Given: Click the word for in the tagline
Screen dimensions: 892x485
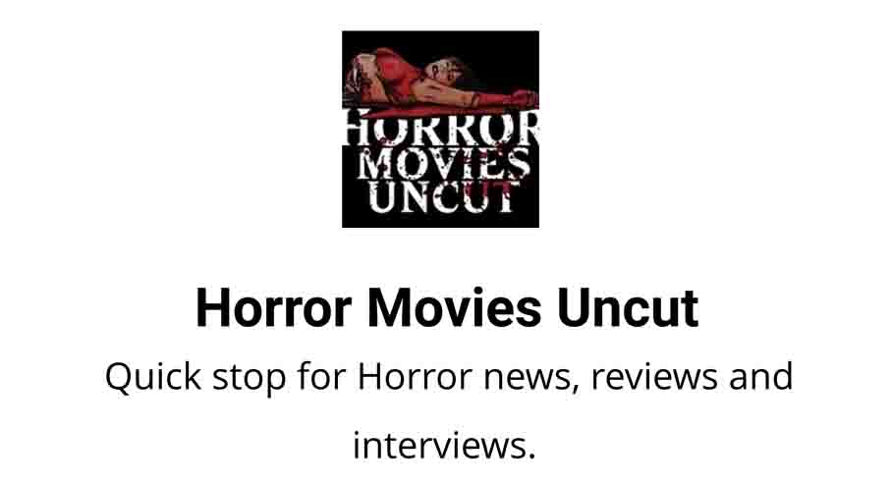Looking at the screenshot, I should click(x=321, y=376).
